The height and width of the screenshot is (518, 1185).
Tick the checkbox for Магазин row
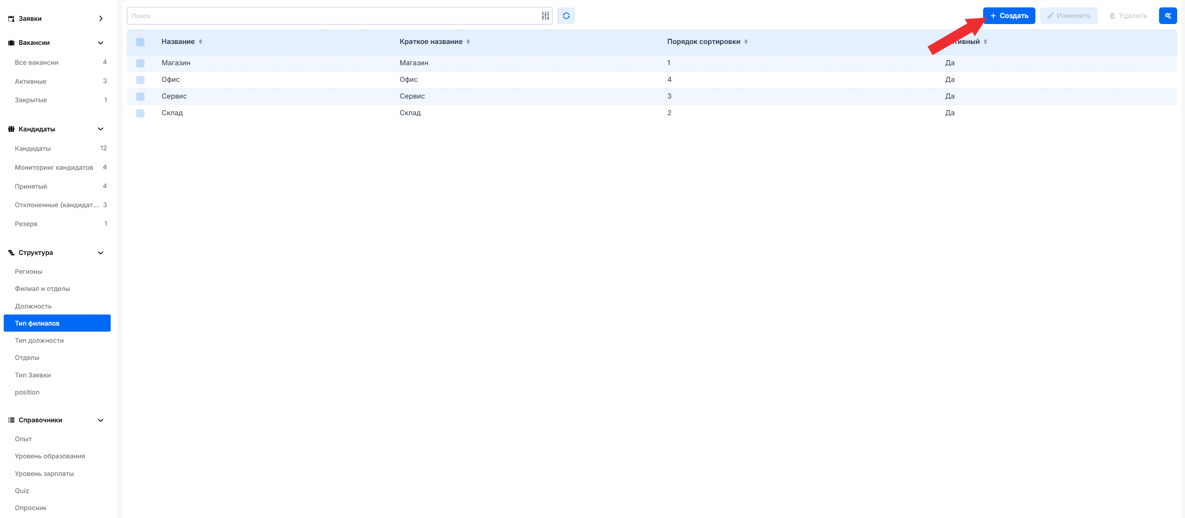click(140, 63)
